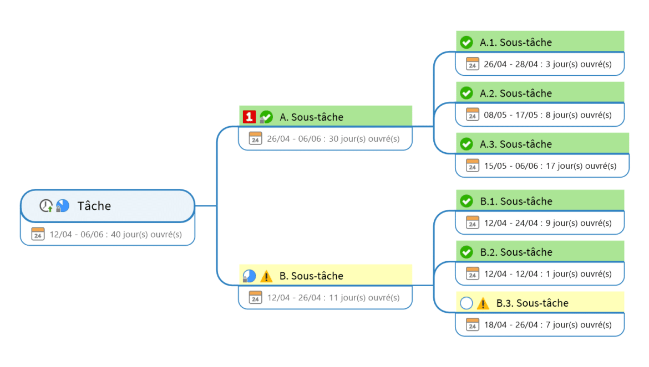This screenshot has height=367, width=649.
Task: Select the A.3. Sous-tâche topic label
Action: [516, 144]
